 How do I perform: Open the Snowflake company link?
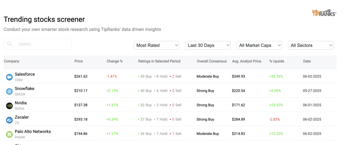pyautogui.click(x=25, y=89)
